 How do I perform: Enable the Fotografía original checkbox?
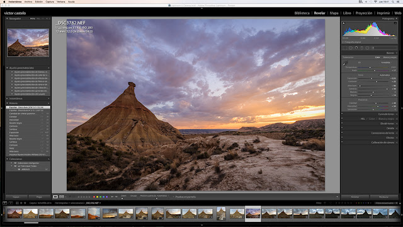(x=344, y=42)
